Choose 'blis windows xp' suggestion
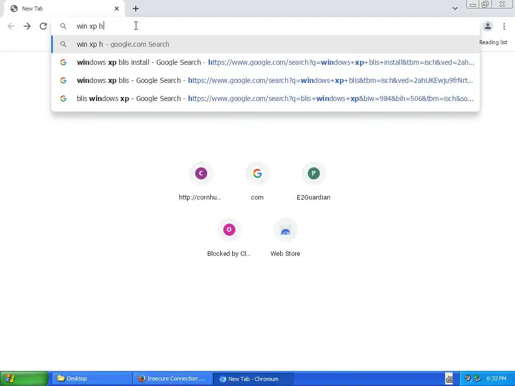This screenshot has height=386, width=515. point(266,99)
